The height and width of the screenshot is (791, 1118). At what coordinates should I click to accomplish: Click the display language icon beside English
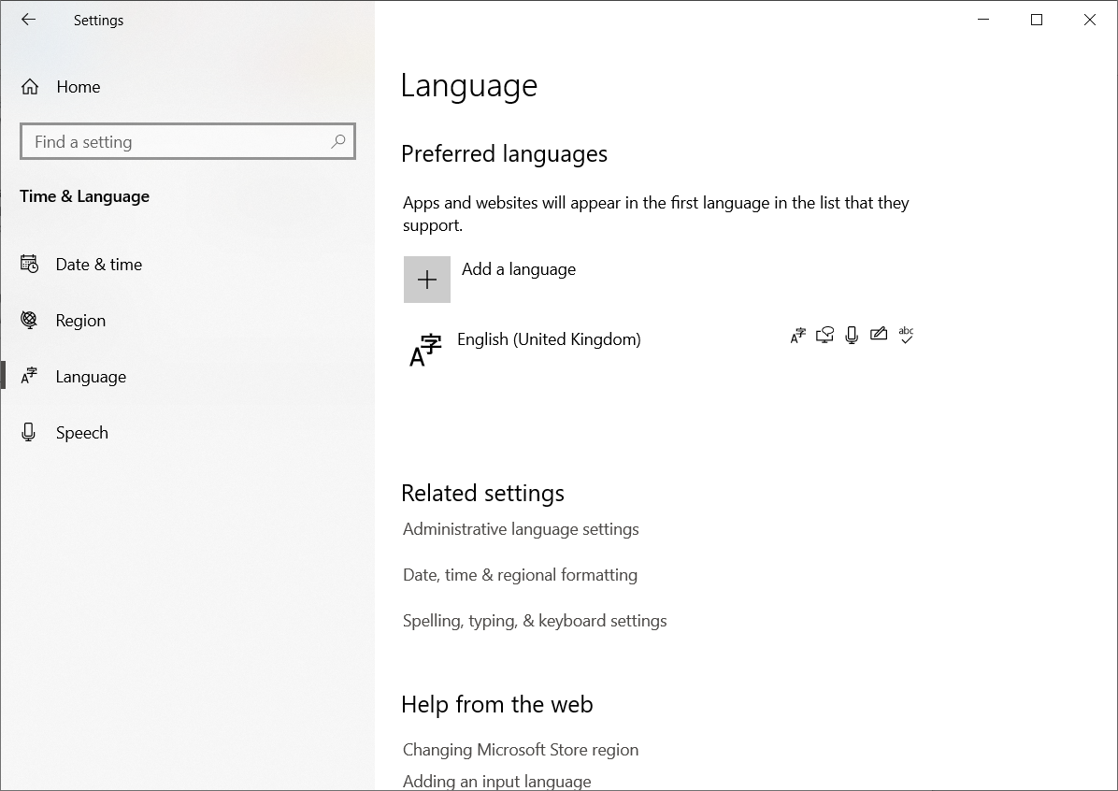coord(798,336)
